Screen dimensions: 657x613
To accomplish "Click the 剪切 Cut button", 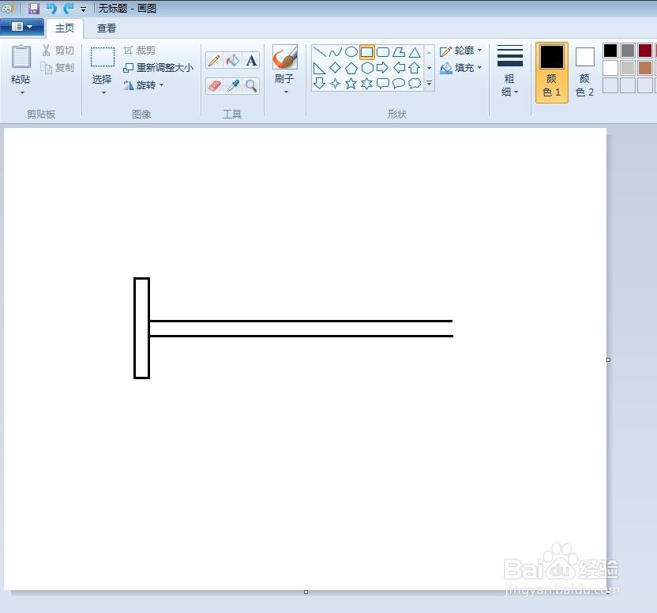I will (x=58, y=51).
